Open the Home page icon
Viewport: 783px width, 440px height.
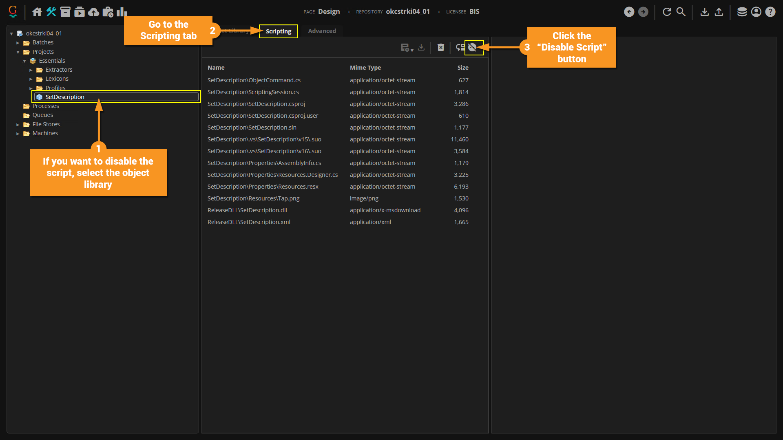pyautogui.click(x=37, y=12)
